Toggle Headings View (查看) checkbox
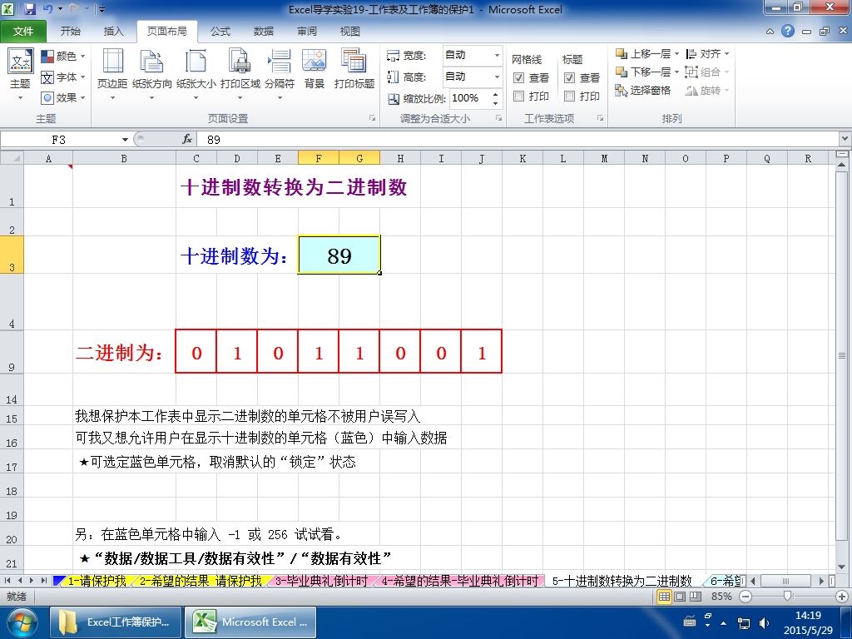This screenshot has height=639, width=852. 569,77
